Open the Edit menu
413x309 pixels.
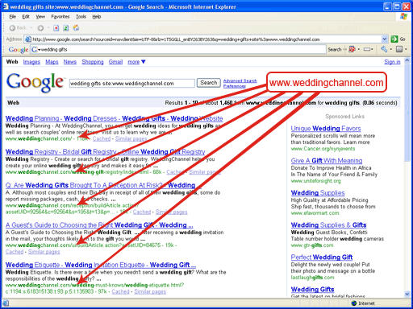[26, 17]
